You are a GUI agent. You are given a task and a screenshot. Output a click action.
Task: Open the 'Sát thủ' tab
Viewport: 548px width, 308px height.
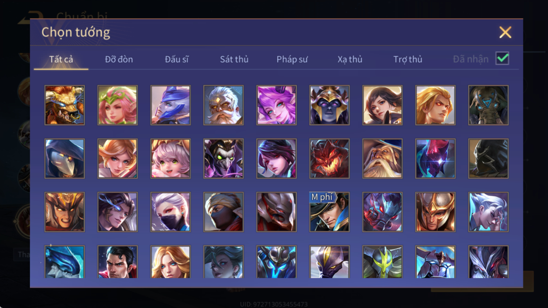pos(234,59)
